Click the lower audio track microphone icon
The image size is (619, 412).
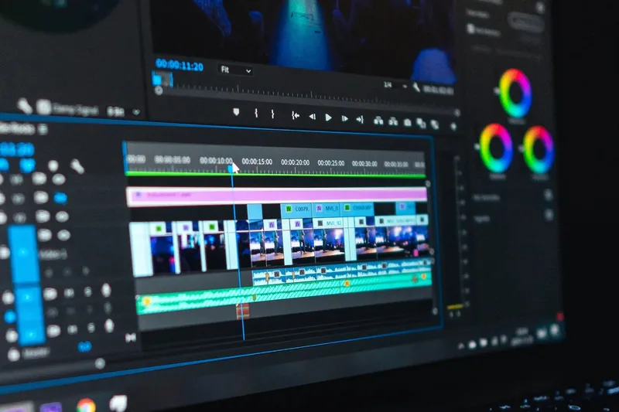click(109, 325)
